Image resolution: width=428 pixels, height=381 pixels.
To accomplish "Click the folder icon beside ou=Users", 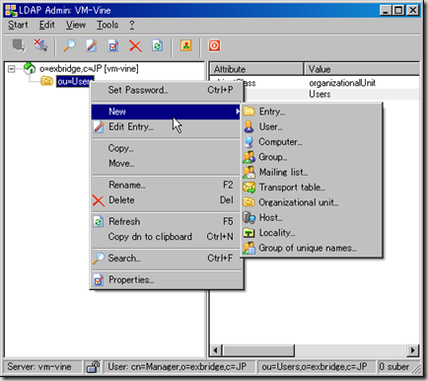I will [46, 81].
